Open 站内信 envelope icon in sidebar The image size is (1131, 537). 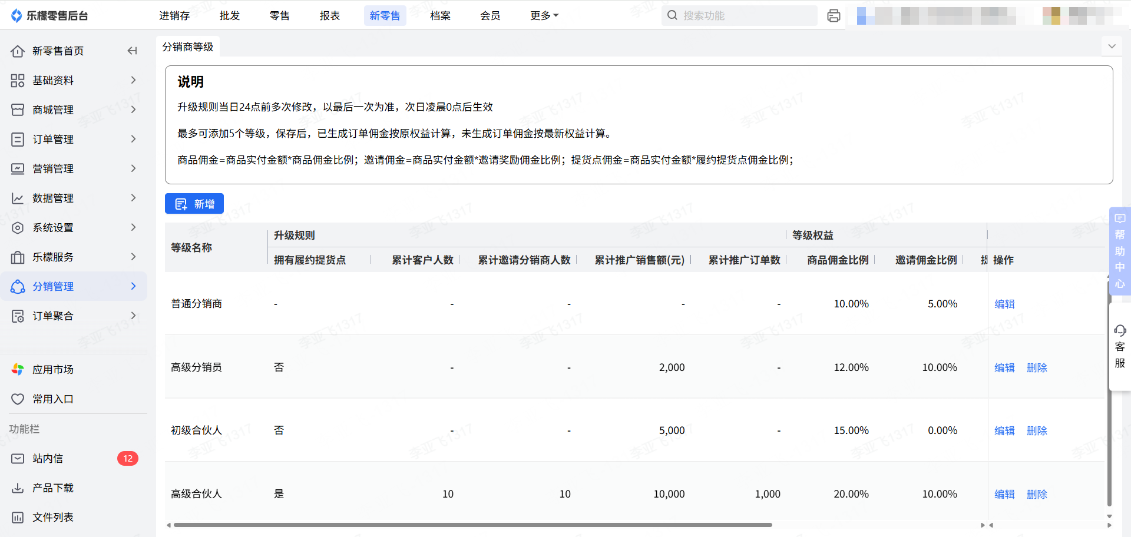[18, 459]
